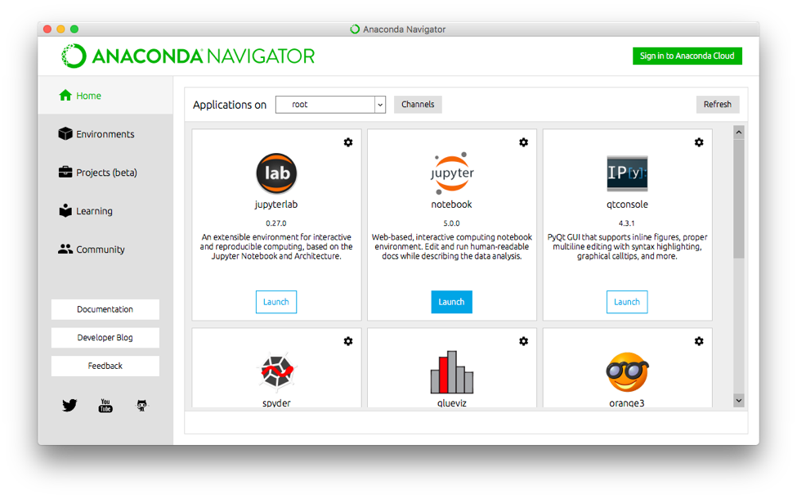
Task: Click the window's green zoom button
Action: tap(74, 29)
